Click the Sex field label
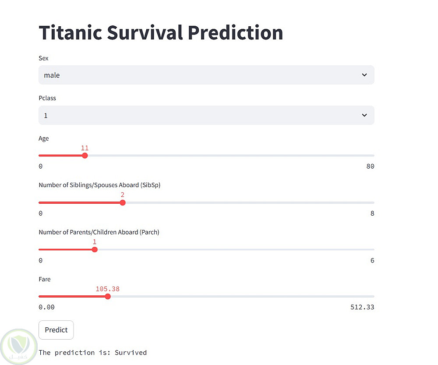The height and width of the screenshot is (365, 438). 43,58
